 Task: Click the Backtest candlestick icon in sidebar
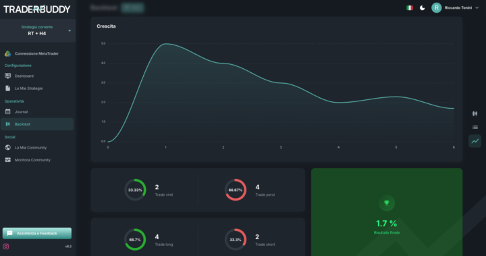[7, 124]
